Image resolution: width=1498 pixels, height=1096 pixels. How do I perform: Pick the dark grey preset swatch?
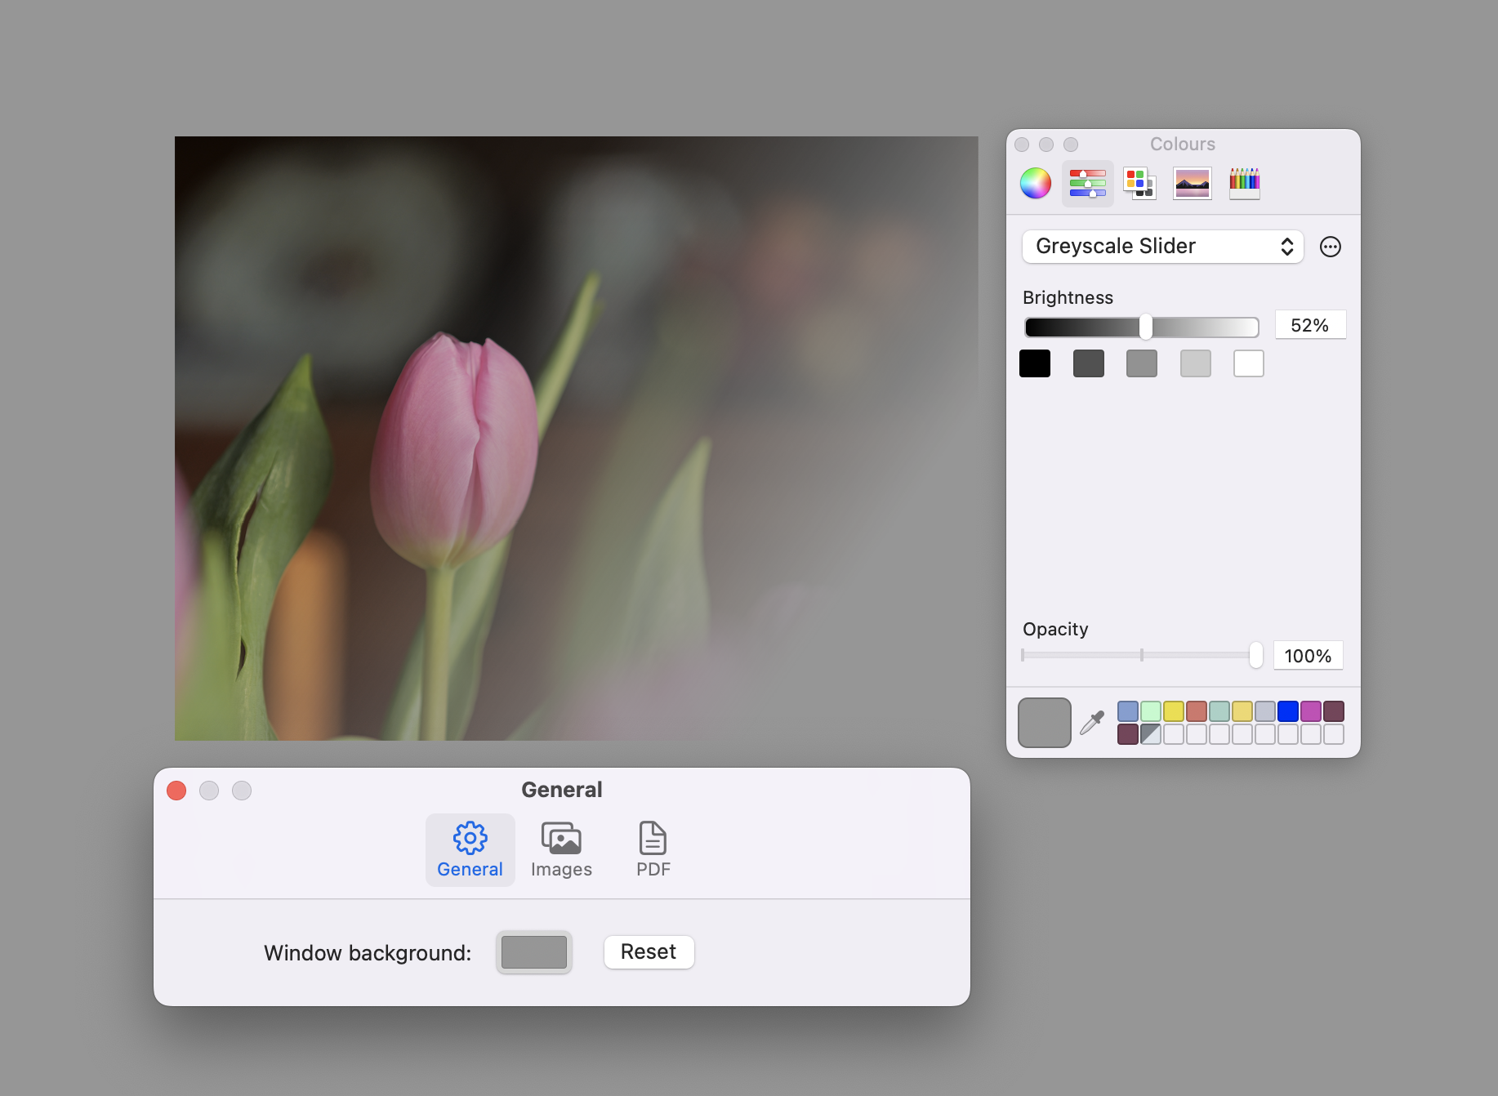tap(1088, 363)
